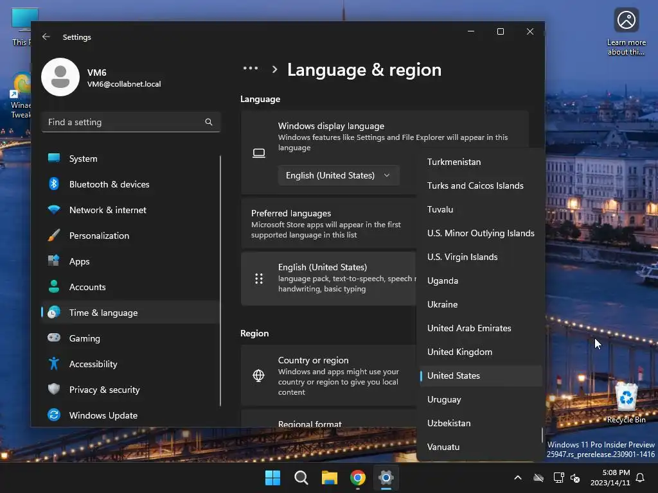
Task: Open the Windows display language dropdown
Action: [338, 175]
